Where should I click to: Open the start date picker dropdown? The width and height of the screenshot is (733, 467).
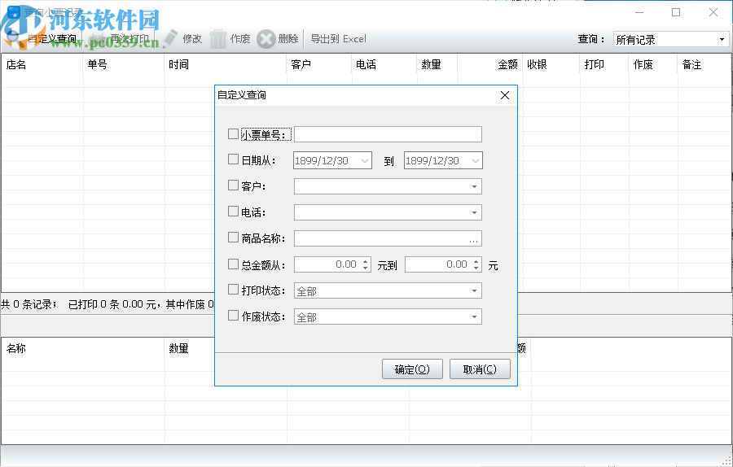[x=365, y=160]
